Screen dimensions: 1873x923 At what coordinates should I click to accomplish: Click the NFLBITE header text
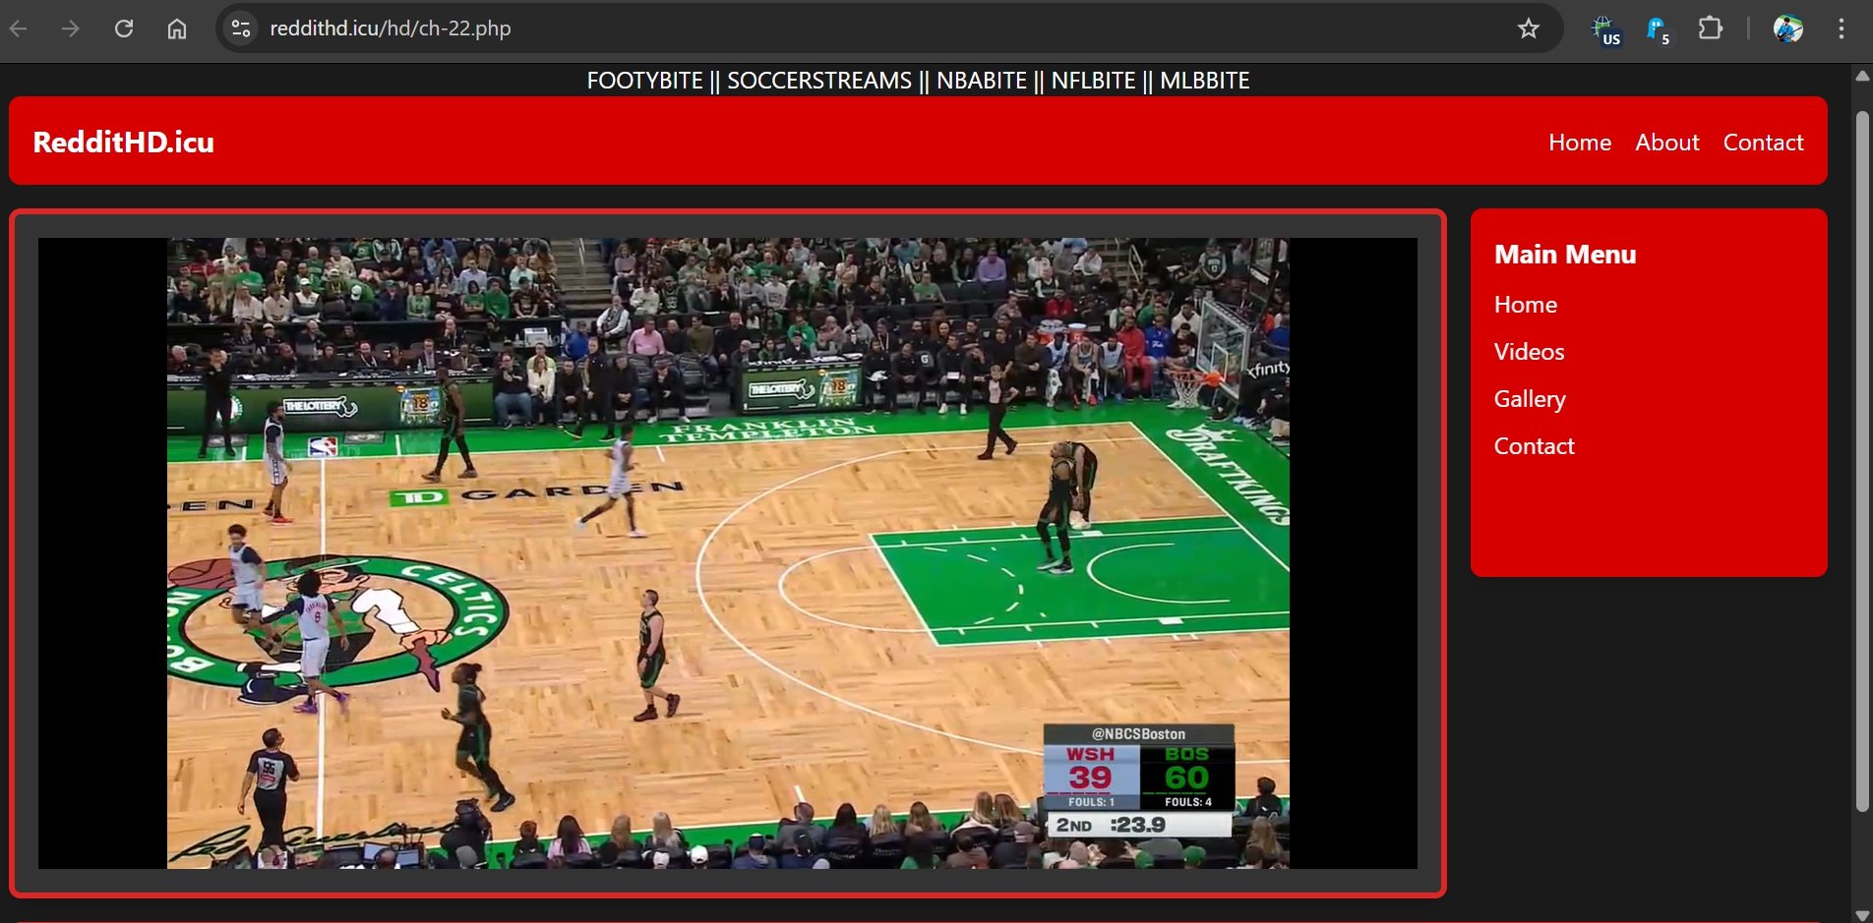pyautogui.click(x=1093, y=81)
